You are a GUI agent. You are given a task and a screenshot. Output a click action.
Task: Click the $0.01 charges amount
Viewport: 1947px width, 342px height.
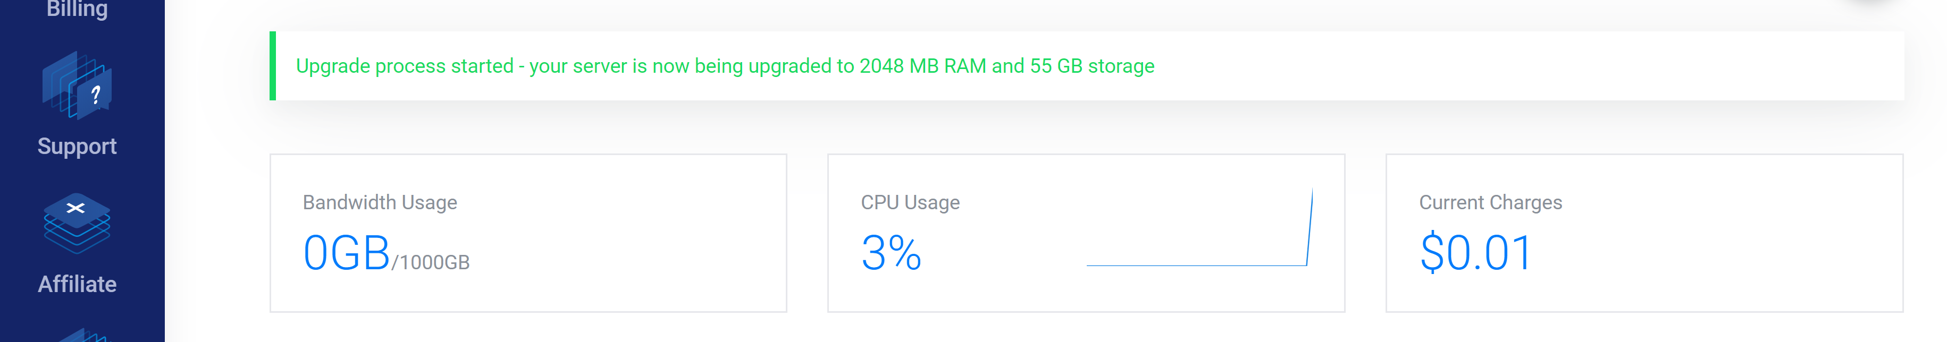pos(1475,253)
